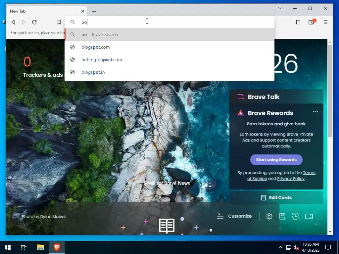Click the bookmark icon next to address bar

coord(59,22)
